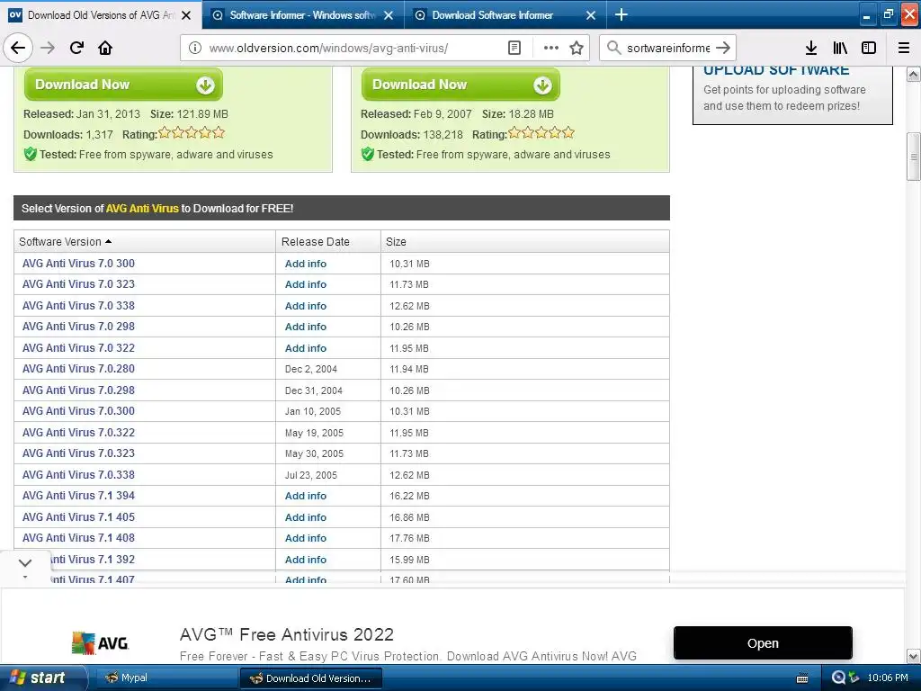
Task: Open AVG Anti Virus 7.0.280 link
Action: (78, 368)
